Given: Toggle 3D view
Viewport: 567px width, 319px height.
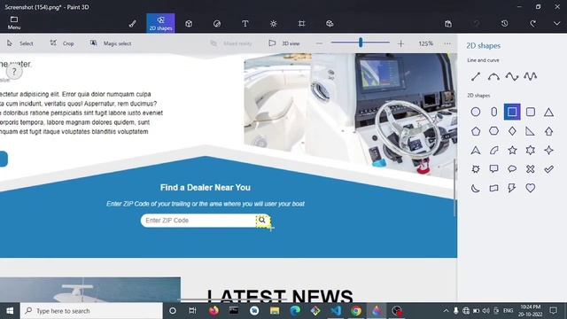Looking at the screenshot, I should click(284, 43).
